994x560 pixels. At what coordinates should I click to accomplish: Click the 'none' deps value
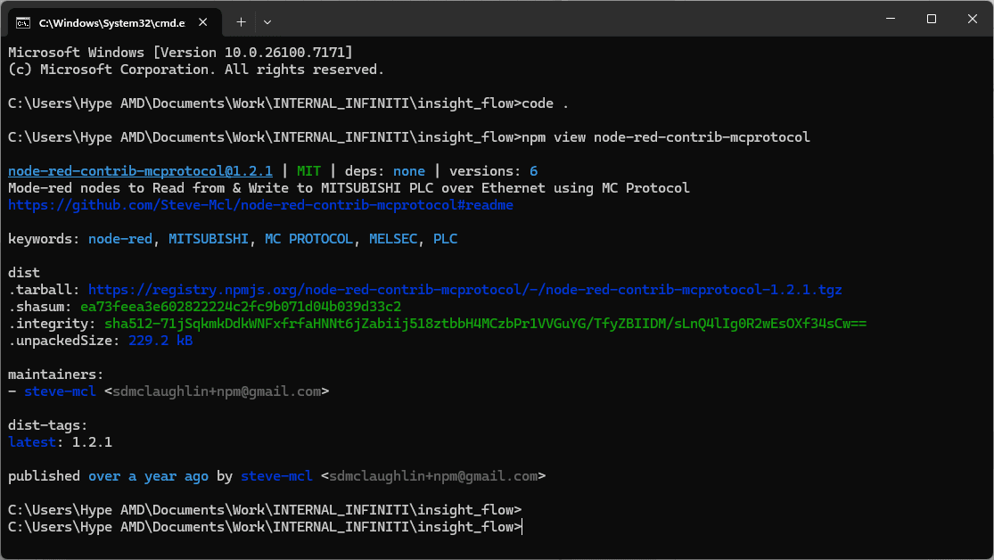(409, 171)
